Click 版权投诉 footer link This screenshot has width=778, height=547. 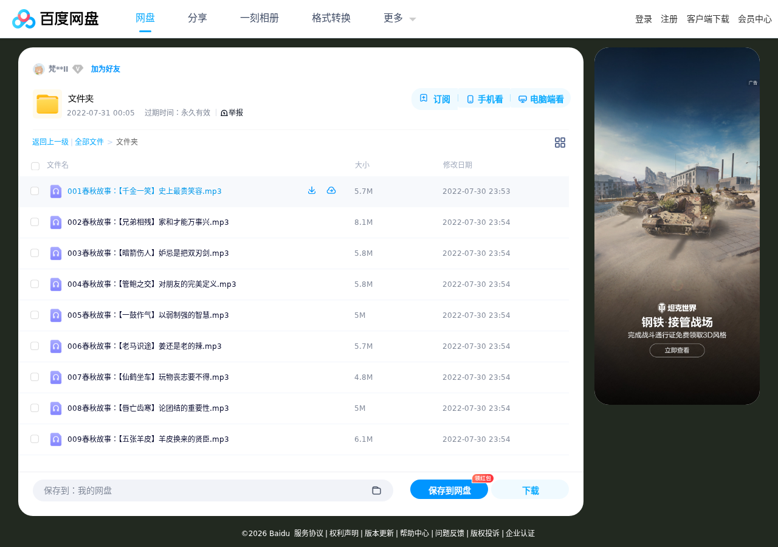485,534
